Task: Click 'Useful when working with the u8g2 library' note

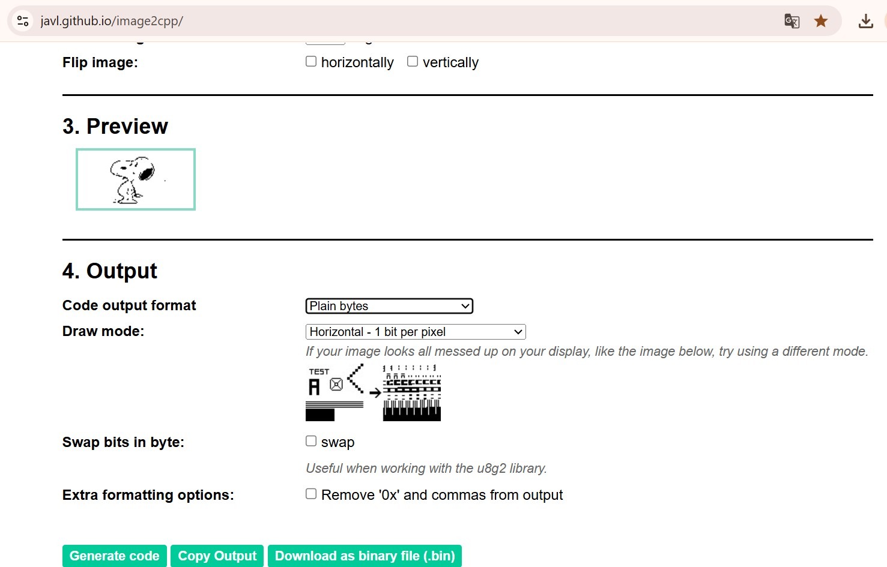Action: [426, 469]
